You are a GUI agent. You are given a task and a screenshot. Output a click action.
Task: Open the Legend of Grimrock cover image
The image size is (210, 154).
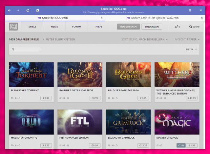click(128, 122)
